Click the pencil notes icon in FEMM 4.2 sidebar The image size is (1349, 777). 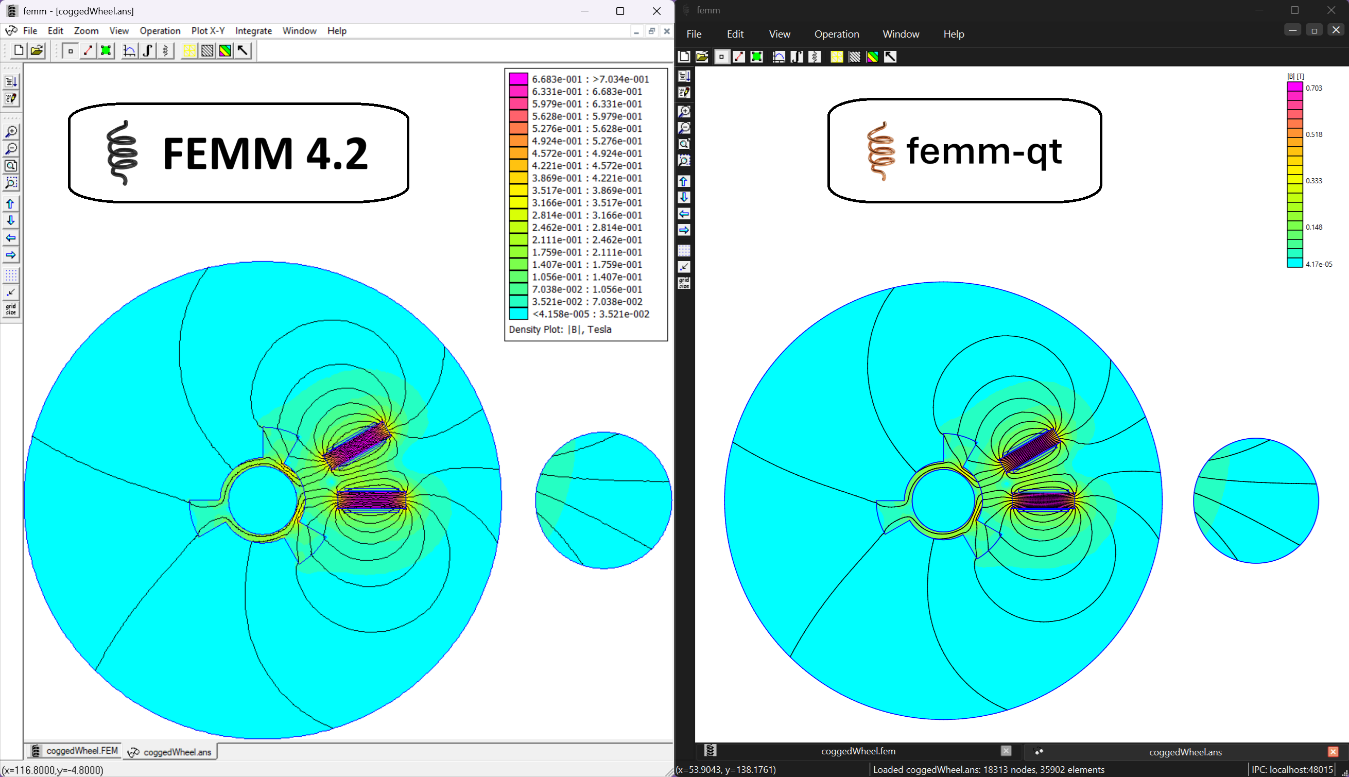pyautogui.click(x=11, y=99)
